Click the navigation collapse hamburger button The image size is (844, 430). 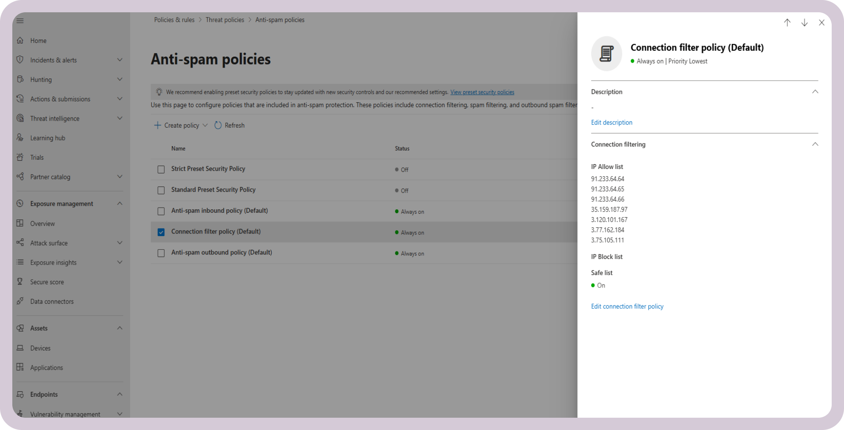(20, 21)
